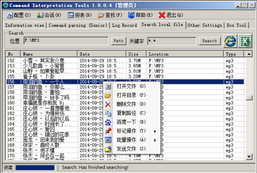Click the Internet Explorer icon button

tap(230, 41)
